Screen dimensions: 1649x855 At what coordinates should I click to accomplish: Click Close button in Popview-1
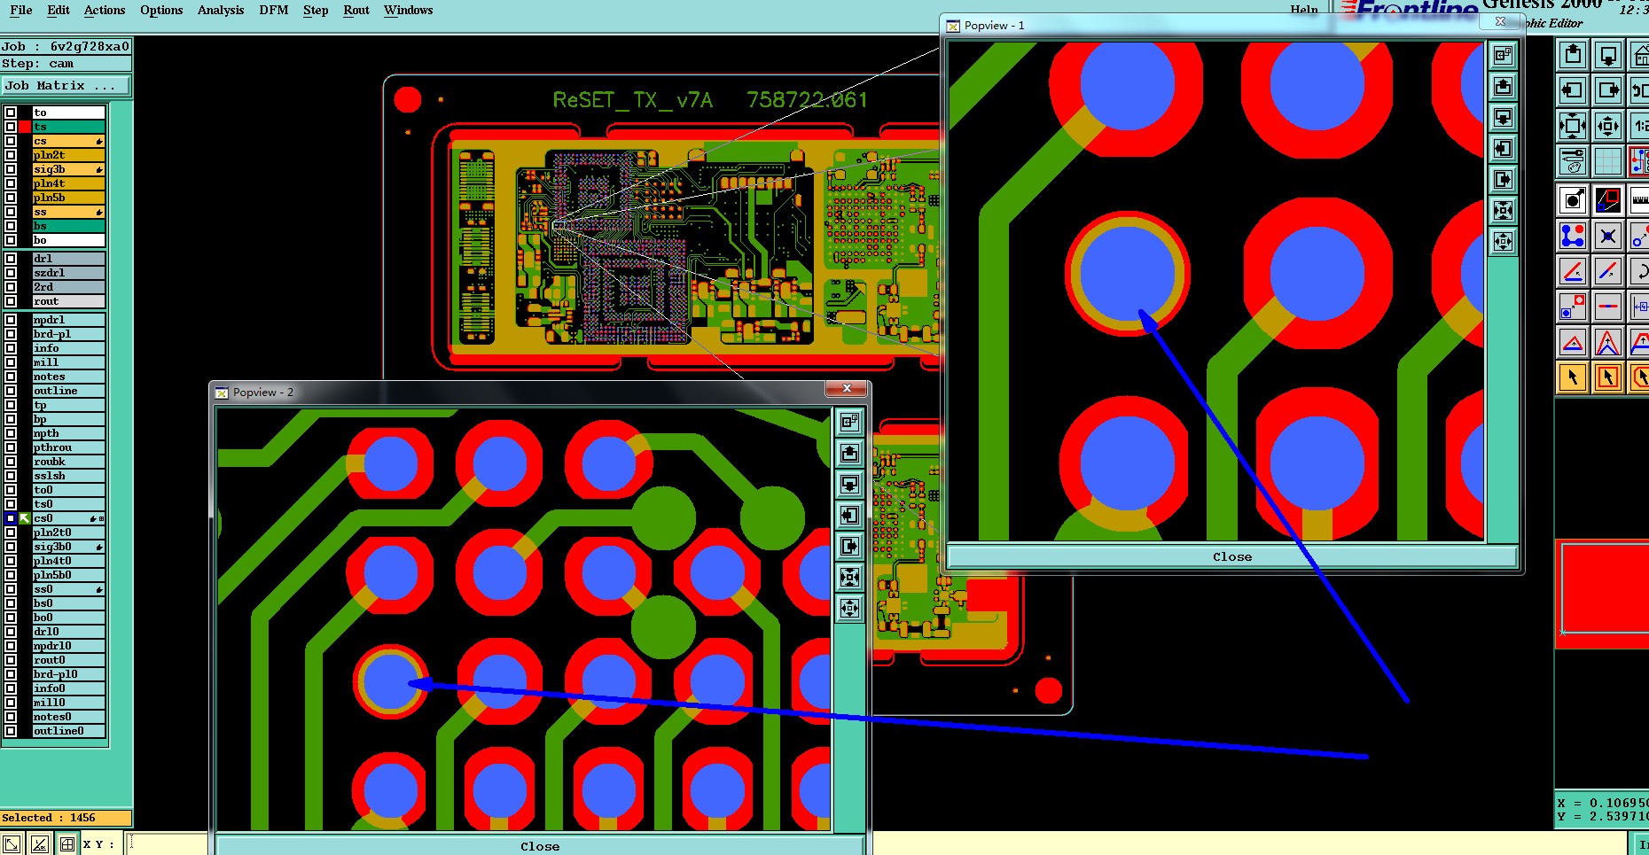[x=1232, y=556]
